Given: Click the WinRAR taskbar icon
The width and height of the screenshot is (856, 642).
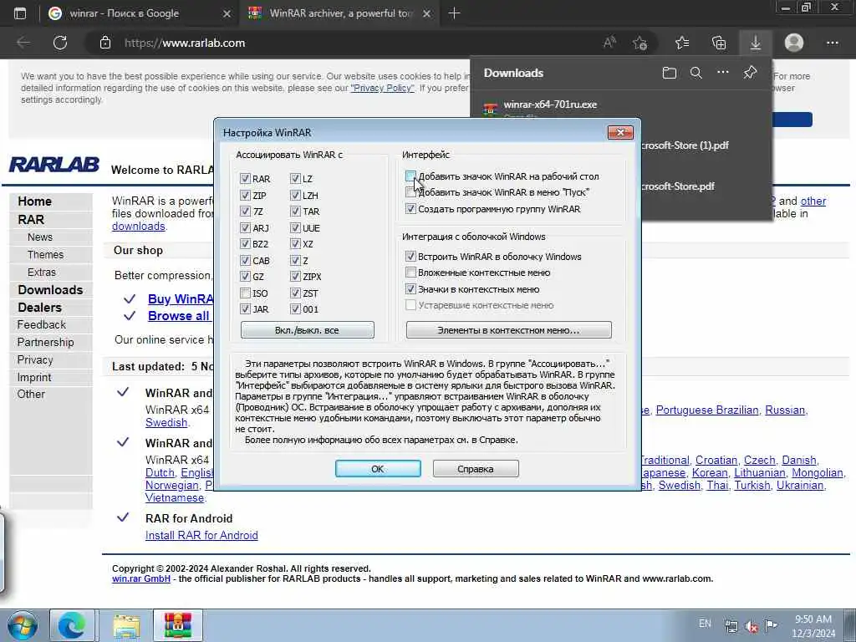Looking at the screenshot, I should [178, 625].
